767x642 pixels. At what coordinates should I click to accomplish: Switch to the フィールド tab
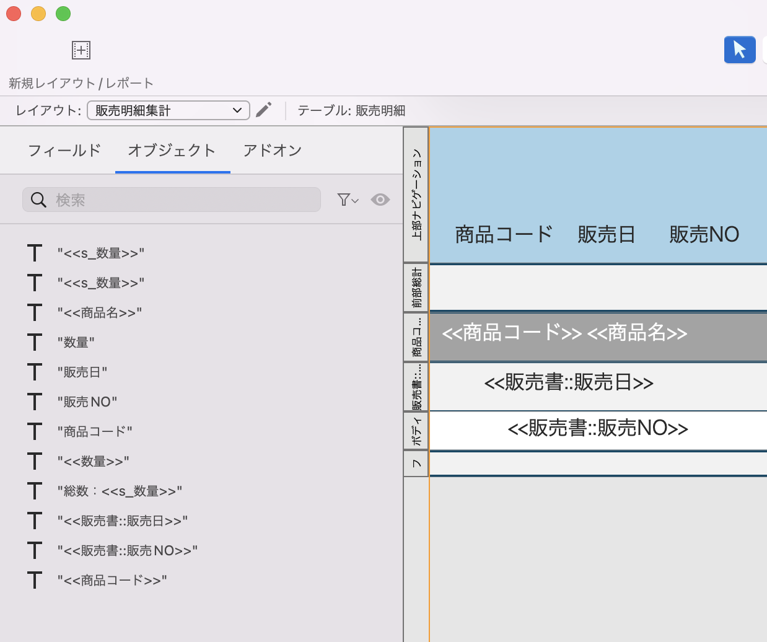(64, 150)
